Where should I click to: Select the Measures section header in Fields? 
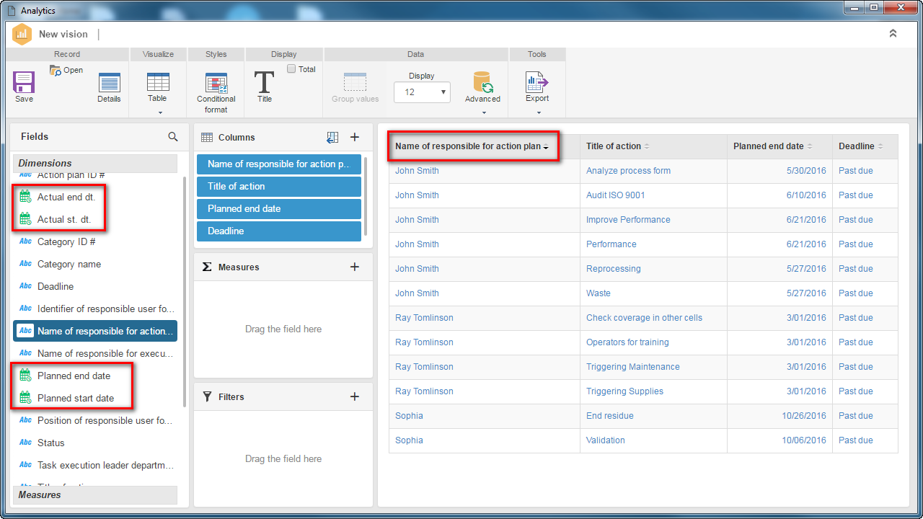point(95,494)
